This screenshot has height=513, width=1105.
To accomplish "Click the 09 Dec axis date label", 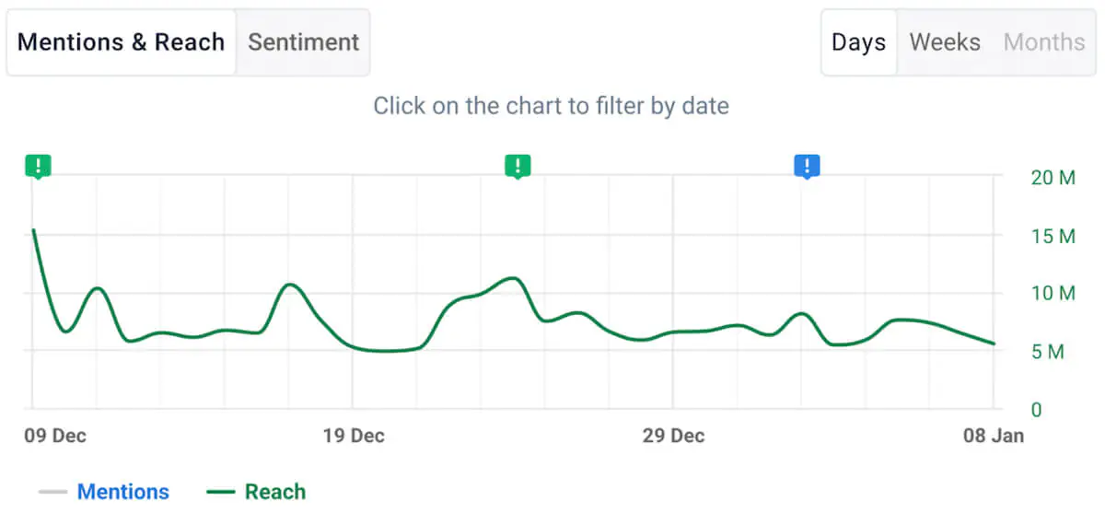I will [x=55, y=436].
